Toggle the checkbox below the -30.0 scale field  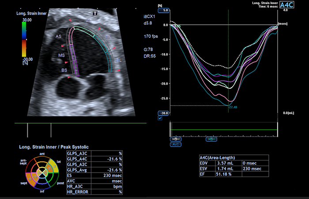click(160, 118)
